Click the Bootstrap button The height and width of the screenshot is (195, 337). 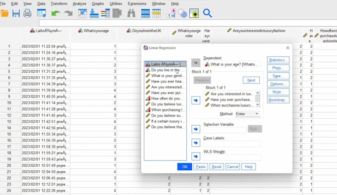tap(278, 100)
